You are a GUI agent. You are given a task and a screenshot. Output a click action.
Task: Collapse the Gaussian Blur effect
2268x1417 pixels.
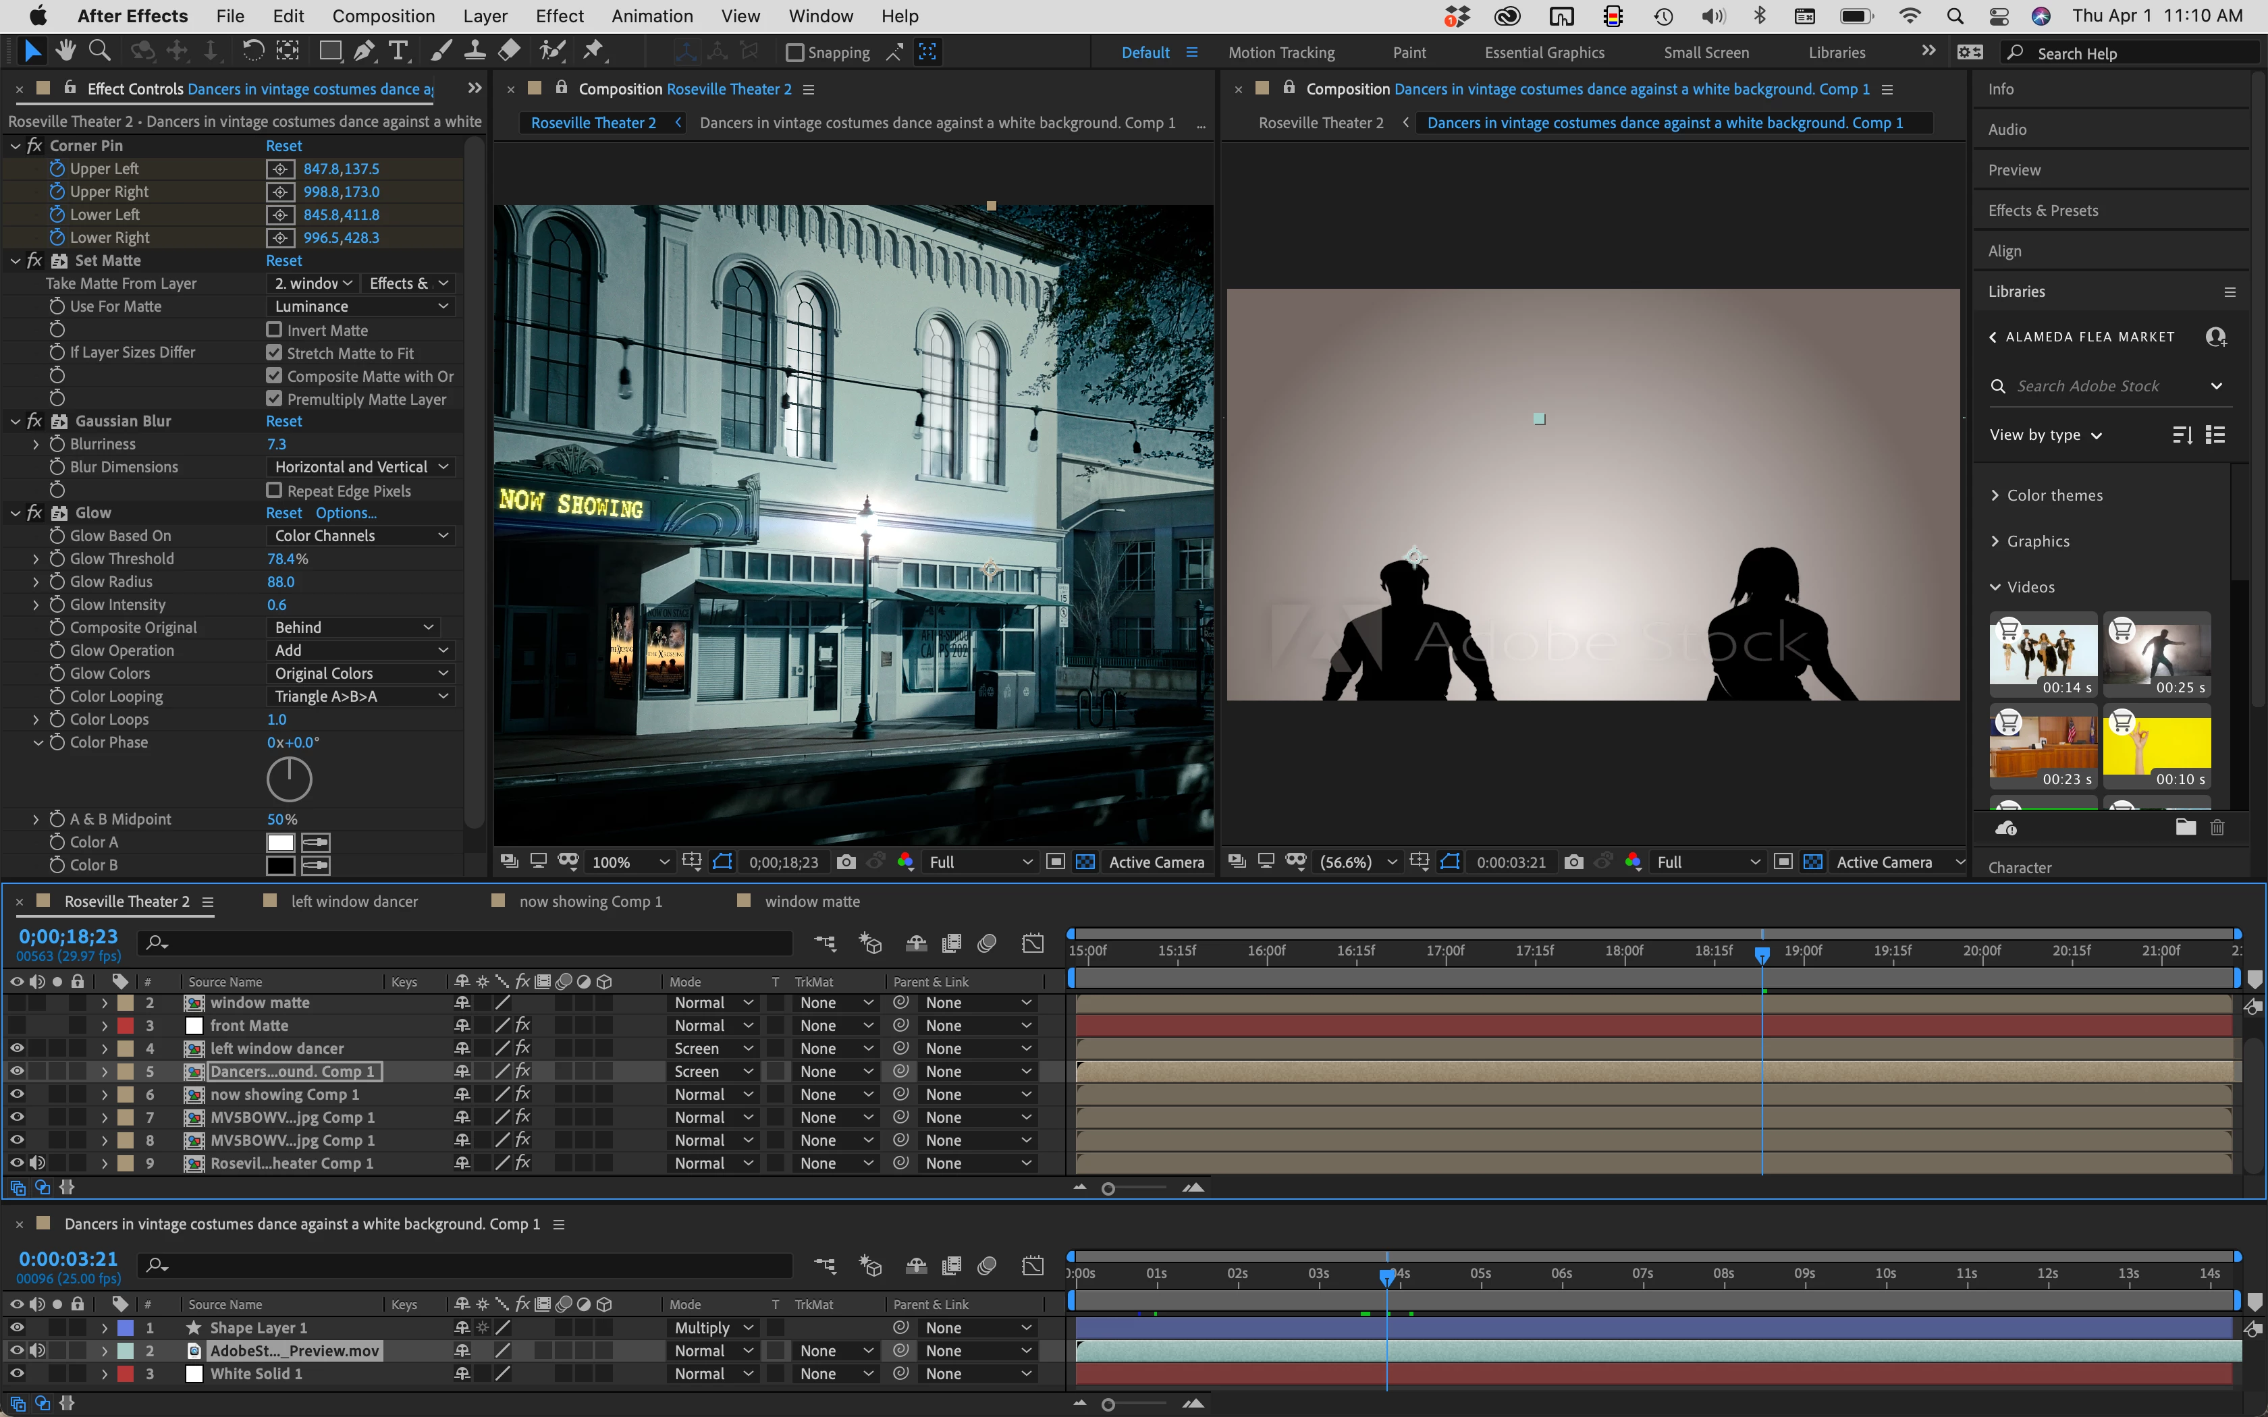point(15,422)
